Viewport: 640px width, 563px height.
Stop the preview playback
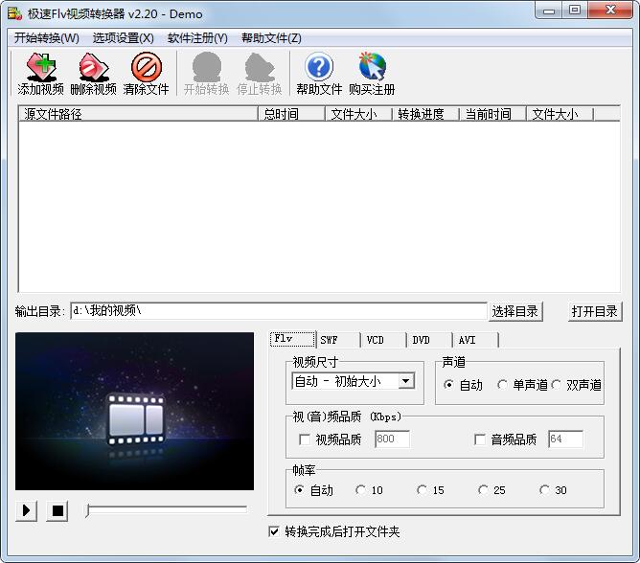point(57,510)
